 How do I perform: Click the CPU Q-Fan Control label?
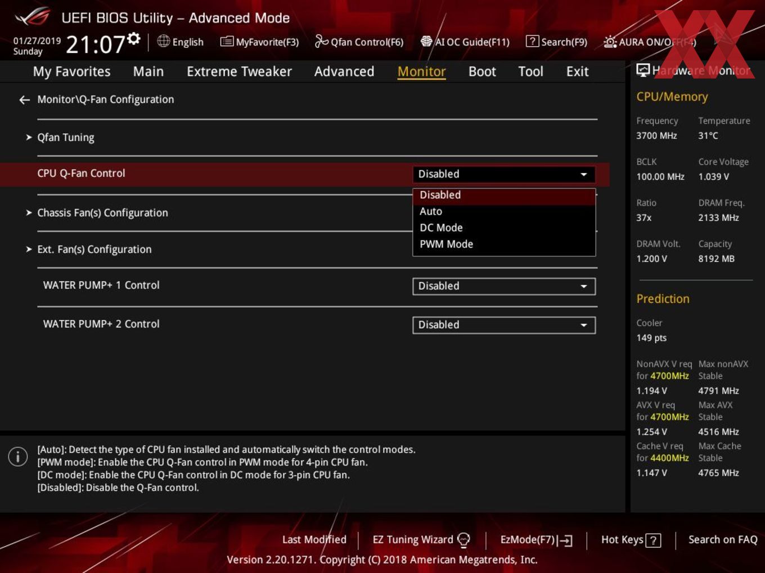81,174
